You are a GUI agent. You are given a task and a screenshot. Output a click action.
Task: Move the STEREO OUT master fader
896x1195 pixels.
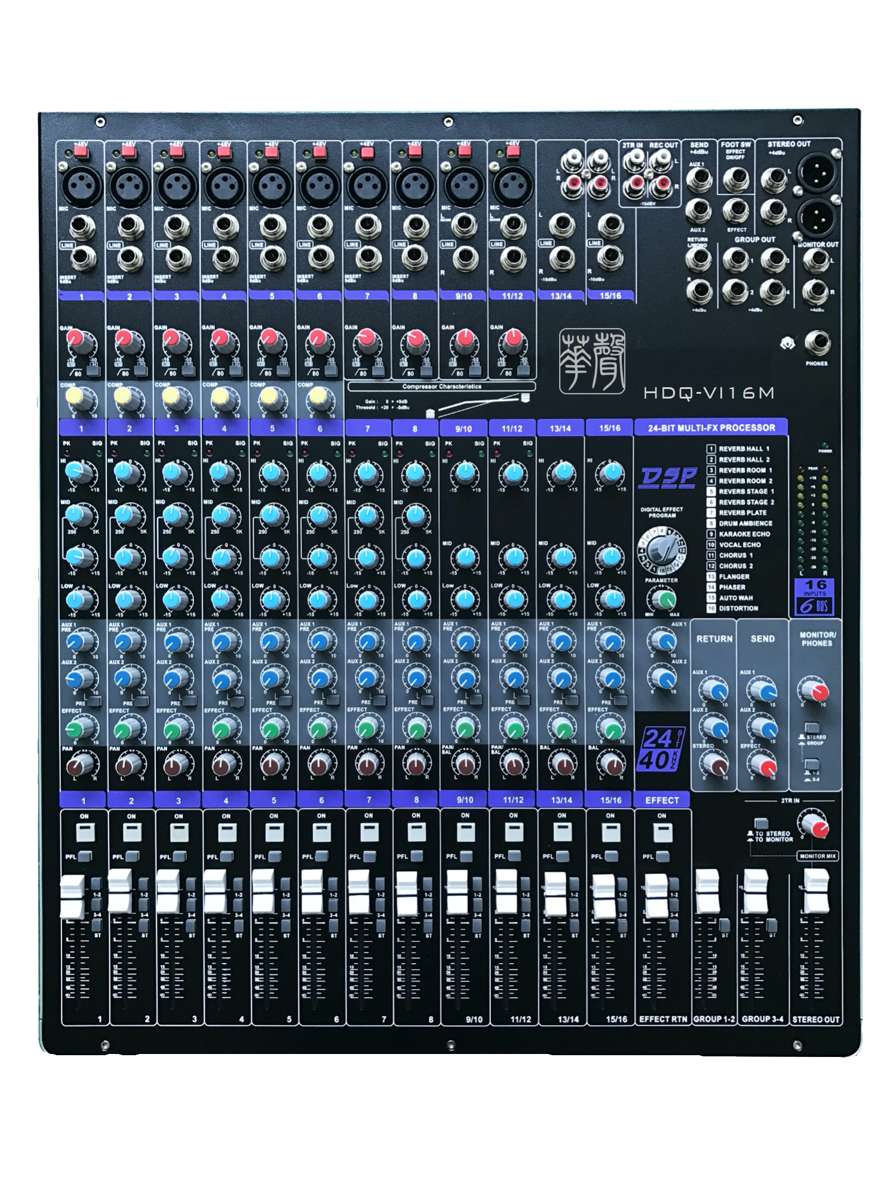816,890
